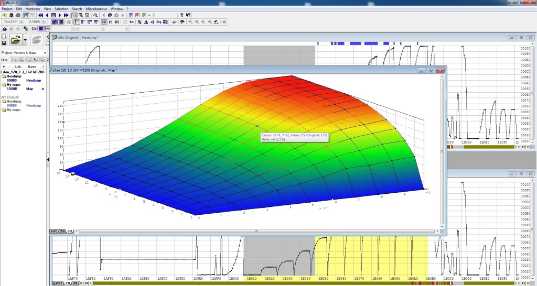The image size is (537, 286).
Task: Click the context help cursor icon
Action: click(x=188, y=15)
